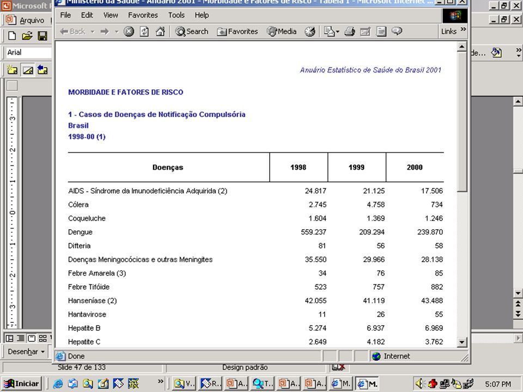This screenshot has width=523, height=392.
Task: Open the Favorites pane in IE toolbar
Action: point(238,32)
